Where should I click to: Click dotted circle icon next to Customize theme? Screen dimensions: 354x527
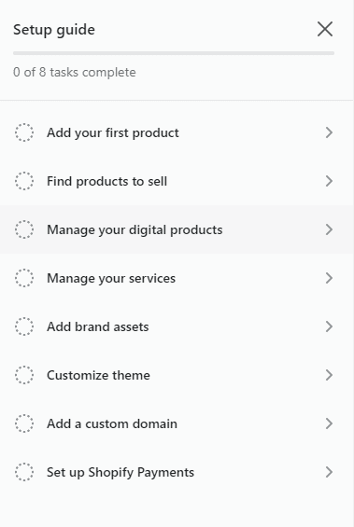pyautogui.click(x=24, y=375)
